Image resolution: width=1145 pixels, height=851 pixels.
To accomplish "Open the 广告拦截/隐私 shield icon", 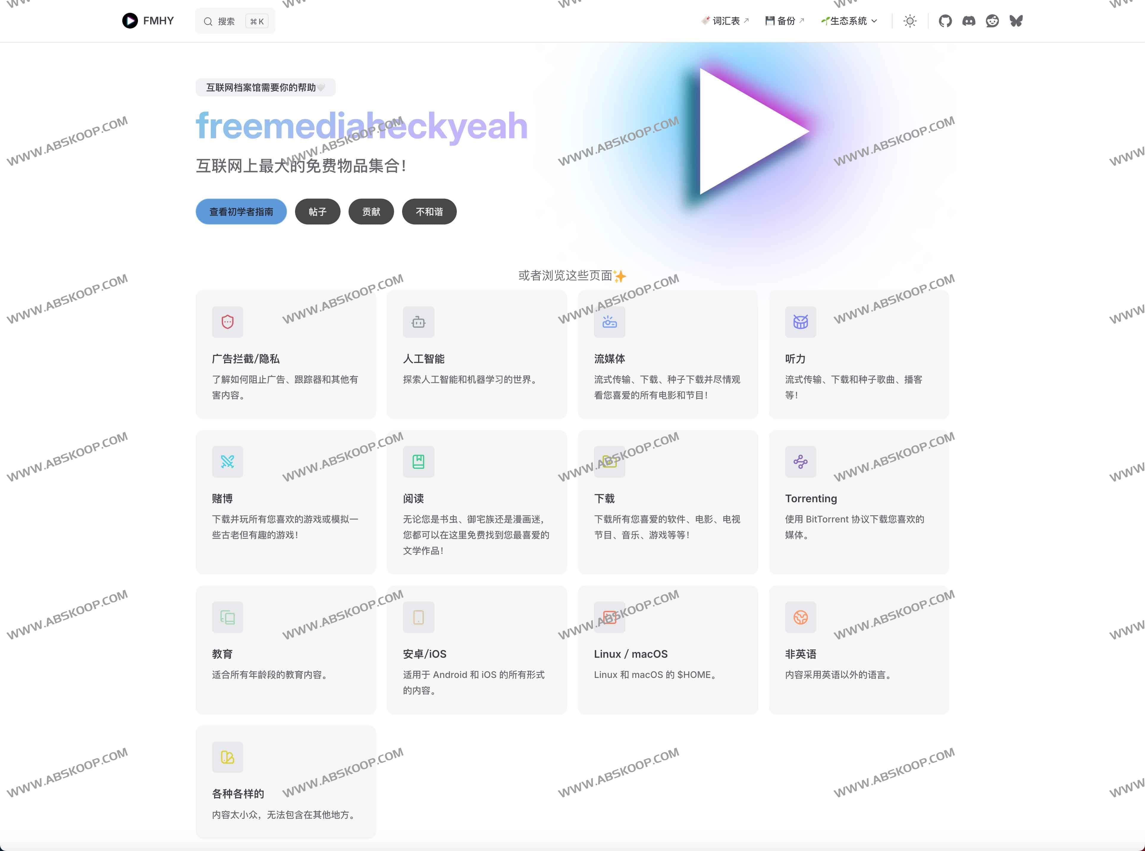I will 227,322.
